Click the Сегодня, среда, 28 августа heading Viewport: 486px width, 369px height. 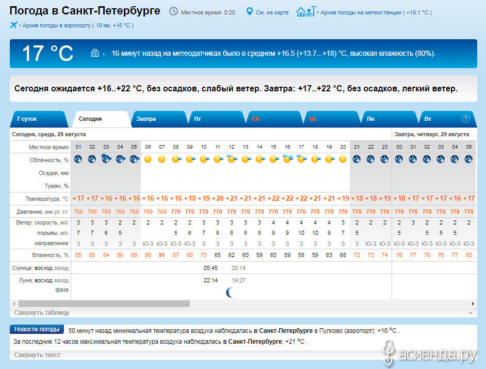[48, 134]
